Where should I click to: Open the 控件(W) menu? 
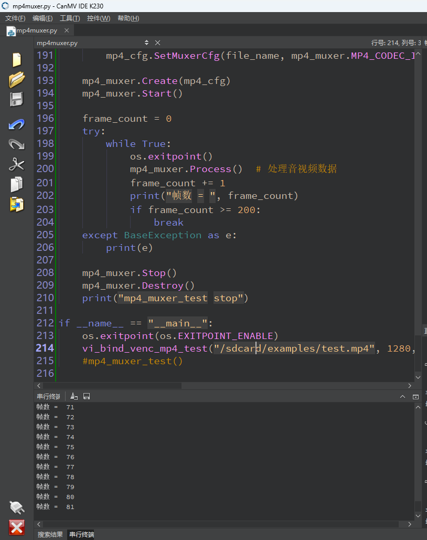coord(99,18)
